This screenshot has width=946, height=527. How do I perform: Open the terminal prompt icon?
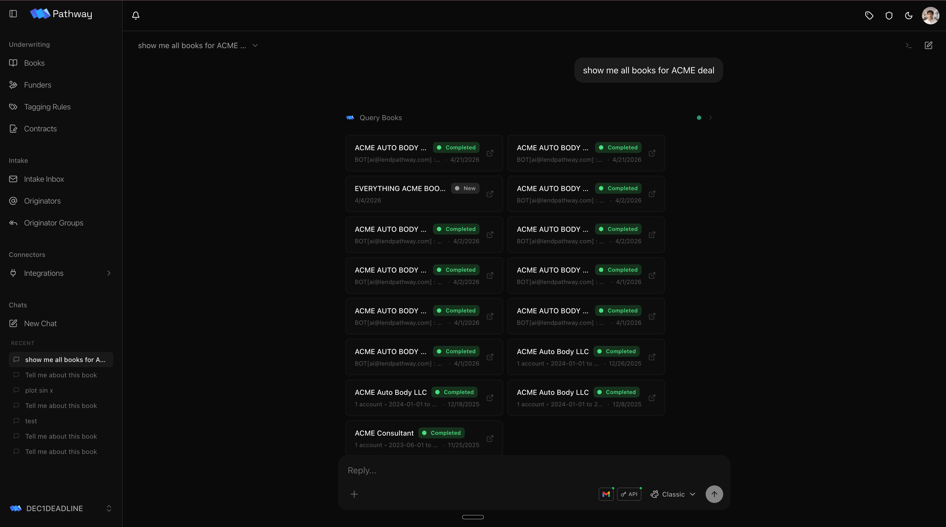tap(908, 45)
